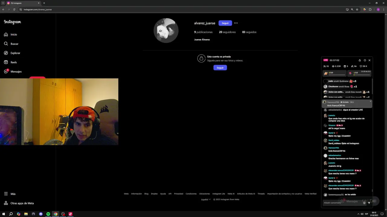The image size is (387, 217).
Task: Send the comment with arrow icon
Action: tap(369, 203)
